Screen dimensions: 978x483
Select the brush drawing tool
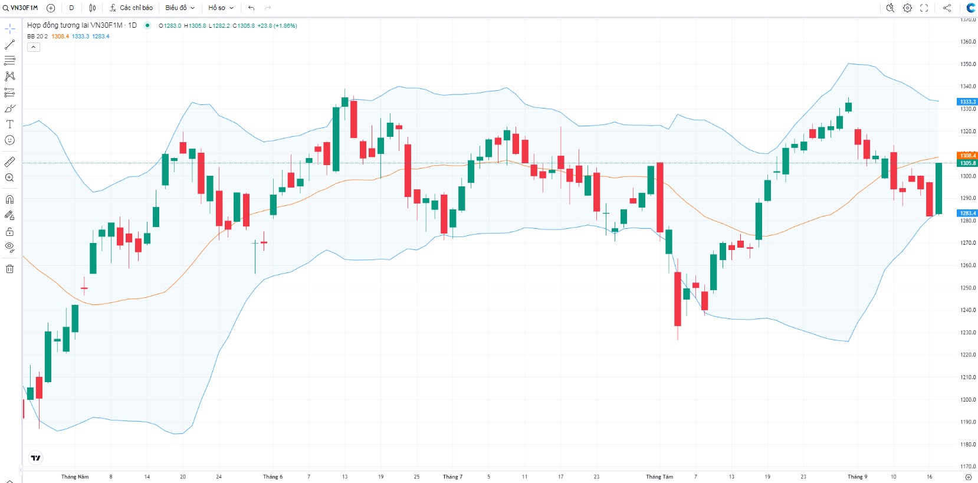pyautogui.click(x=10, y=109)
